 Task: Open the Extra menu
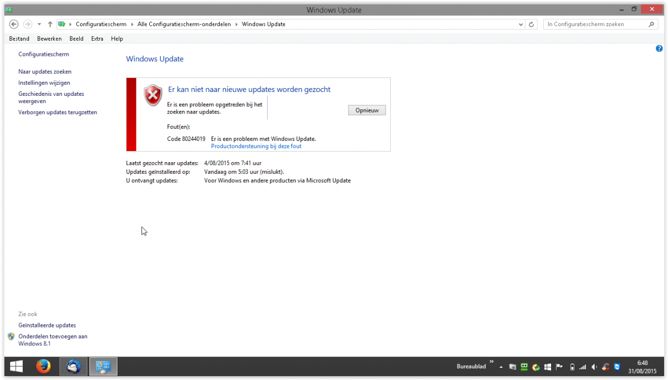tap(97, 38)
